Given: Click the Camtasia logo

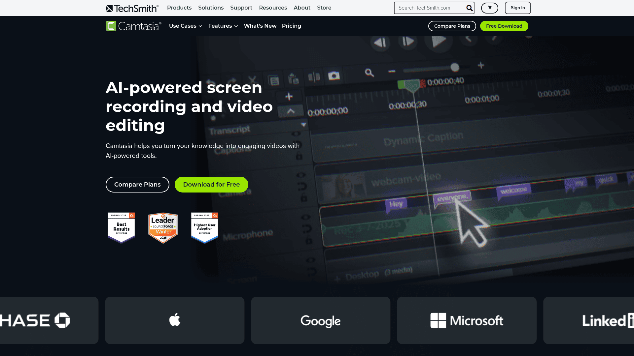Looking at the screenshot, I should 133,26.
